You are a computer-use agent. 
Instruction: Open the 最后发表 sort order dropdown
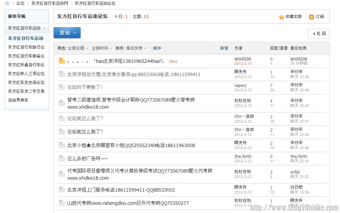coord(136,48)
